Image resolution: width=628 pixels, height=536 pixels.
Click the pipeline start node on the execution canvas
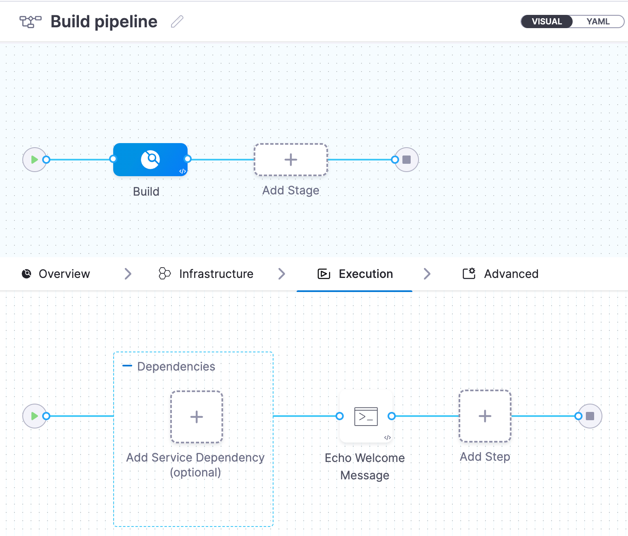click(x=35, y=416)
